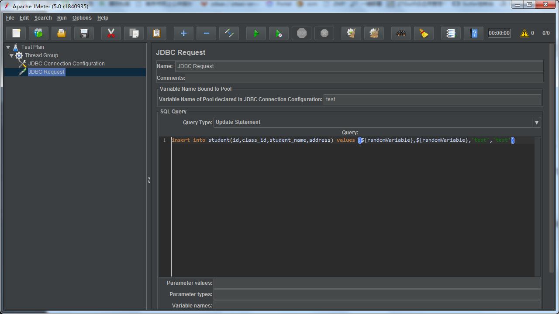Click the Shutdown threads icon
This screenshot has height=314, width=559.
point(324,33)
